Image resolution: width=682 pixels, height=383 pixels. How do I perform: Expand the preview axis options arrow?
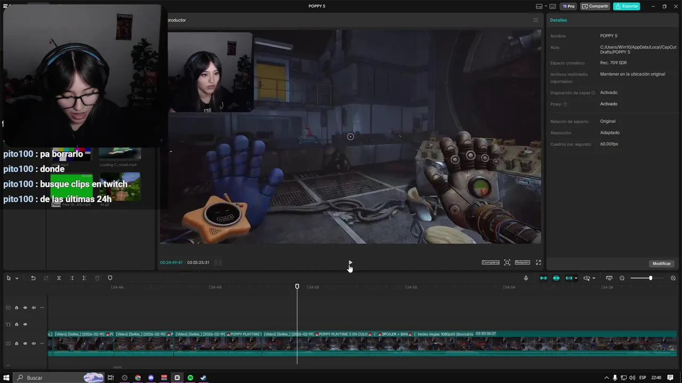[x=594, y=278]
